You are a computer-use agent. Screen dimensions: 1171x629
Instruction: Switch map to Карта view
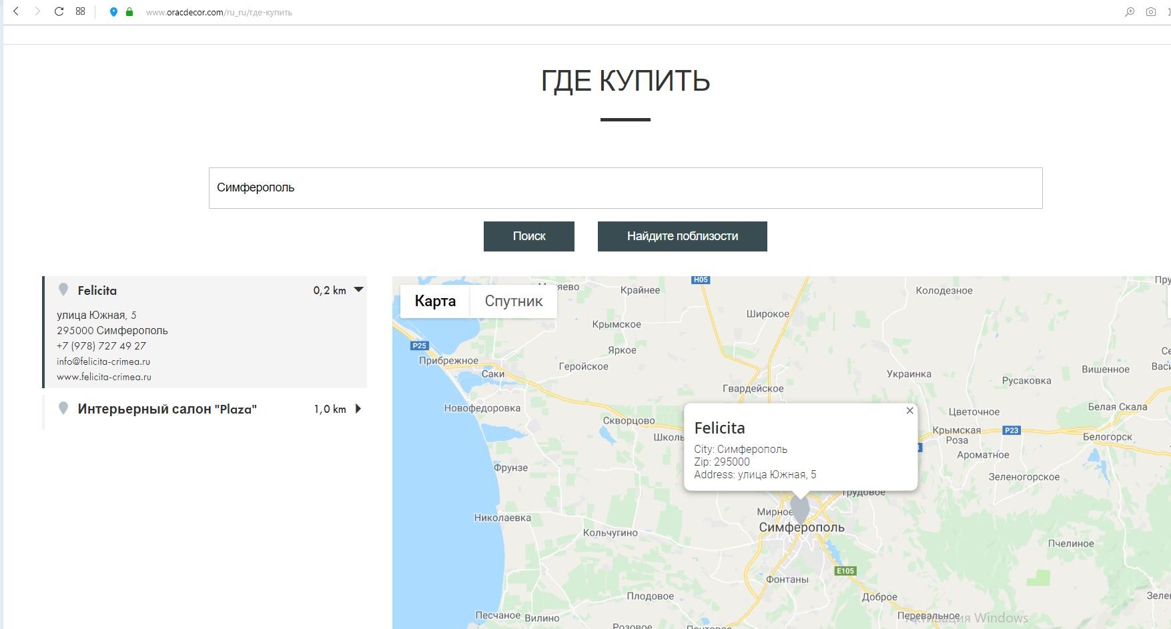[435, 301]
